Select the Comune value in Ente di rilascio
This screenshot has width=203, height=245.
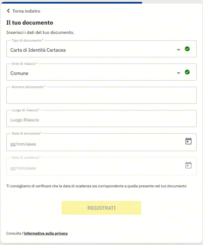point(19,73)
